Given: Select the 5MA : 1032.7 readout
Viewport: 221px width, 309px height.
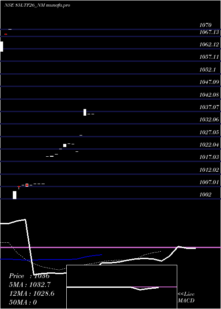Looking at the screenshot, I should click(30, 285).
